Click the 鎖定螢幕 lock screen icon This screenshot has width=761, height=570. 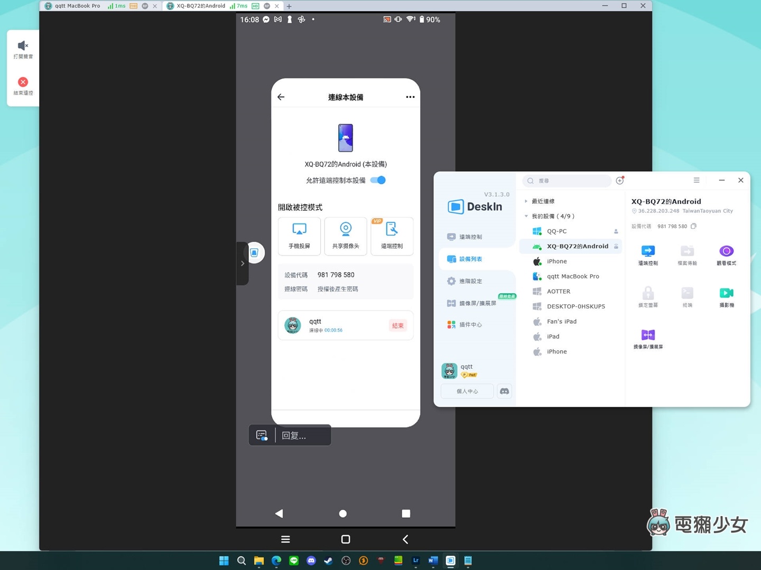tap(648, 293)
